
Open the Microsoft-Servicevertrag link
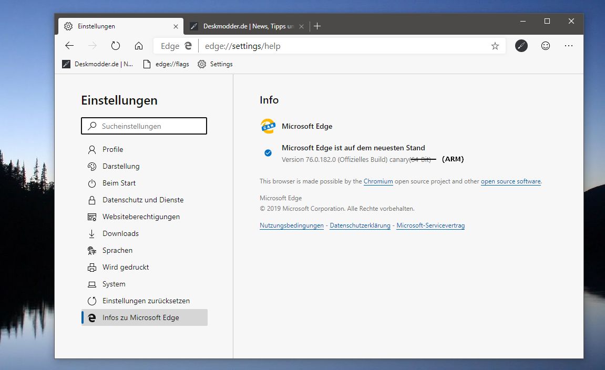(430, 225)
